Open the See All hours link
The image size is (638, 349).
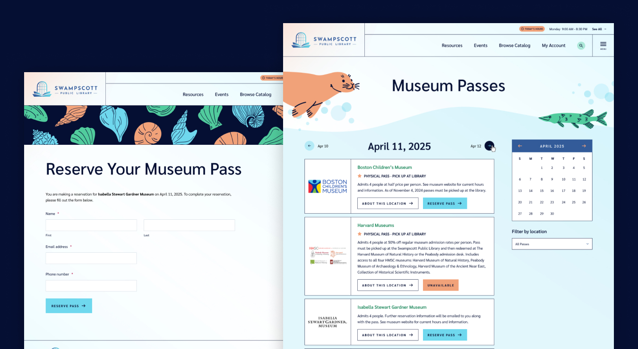coord(599,29)
